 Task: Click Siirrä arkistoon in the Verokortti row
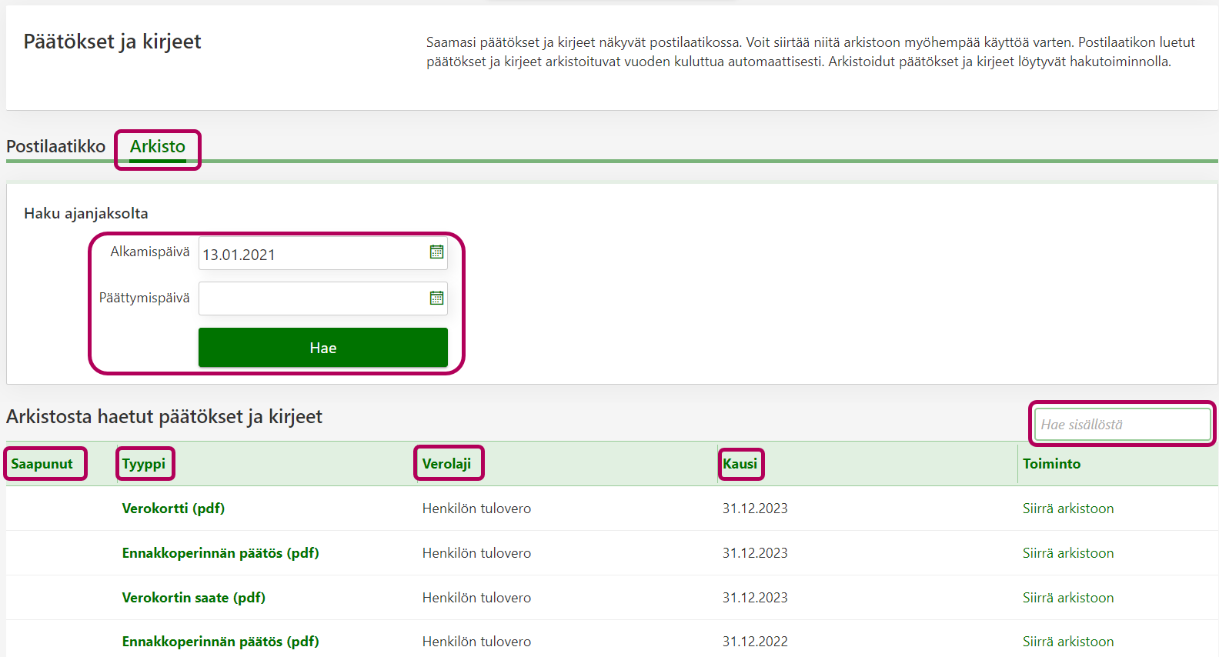click(1067, 509)
